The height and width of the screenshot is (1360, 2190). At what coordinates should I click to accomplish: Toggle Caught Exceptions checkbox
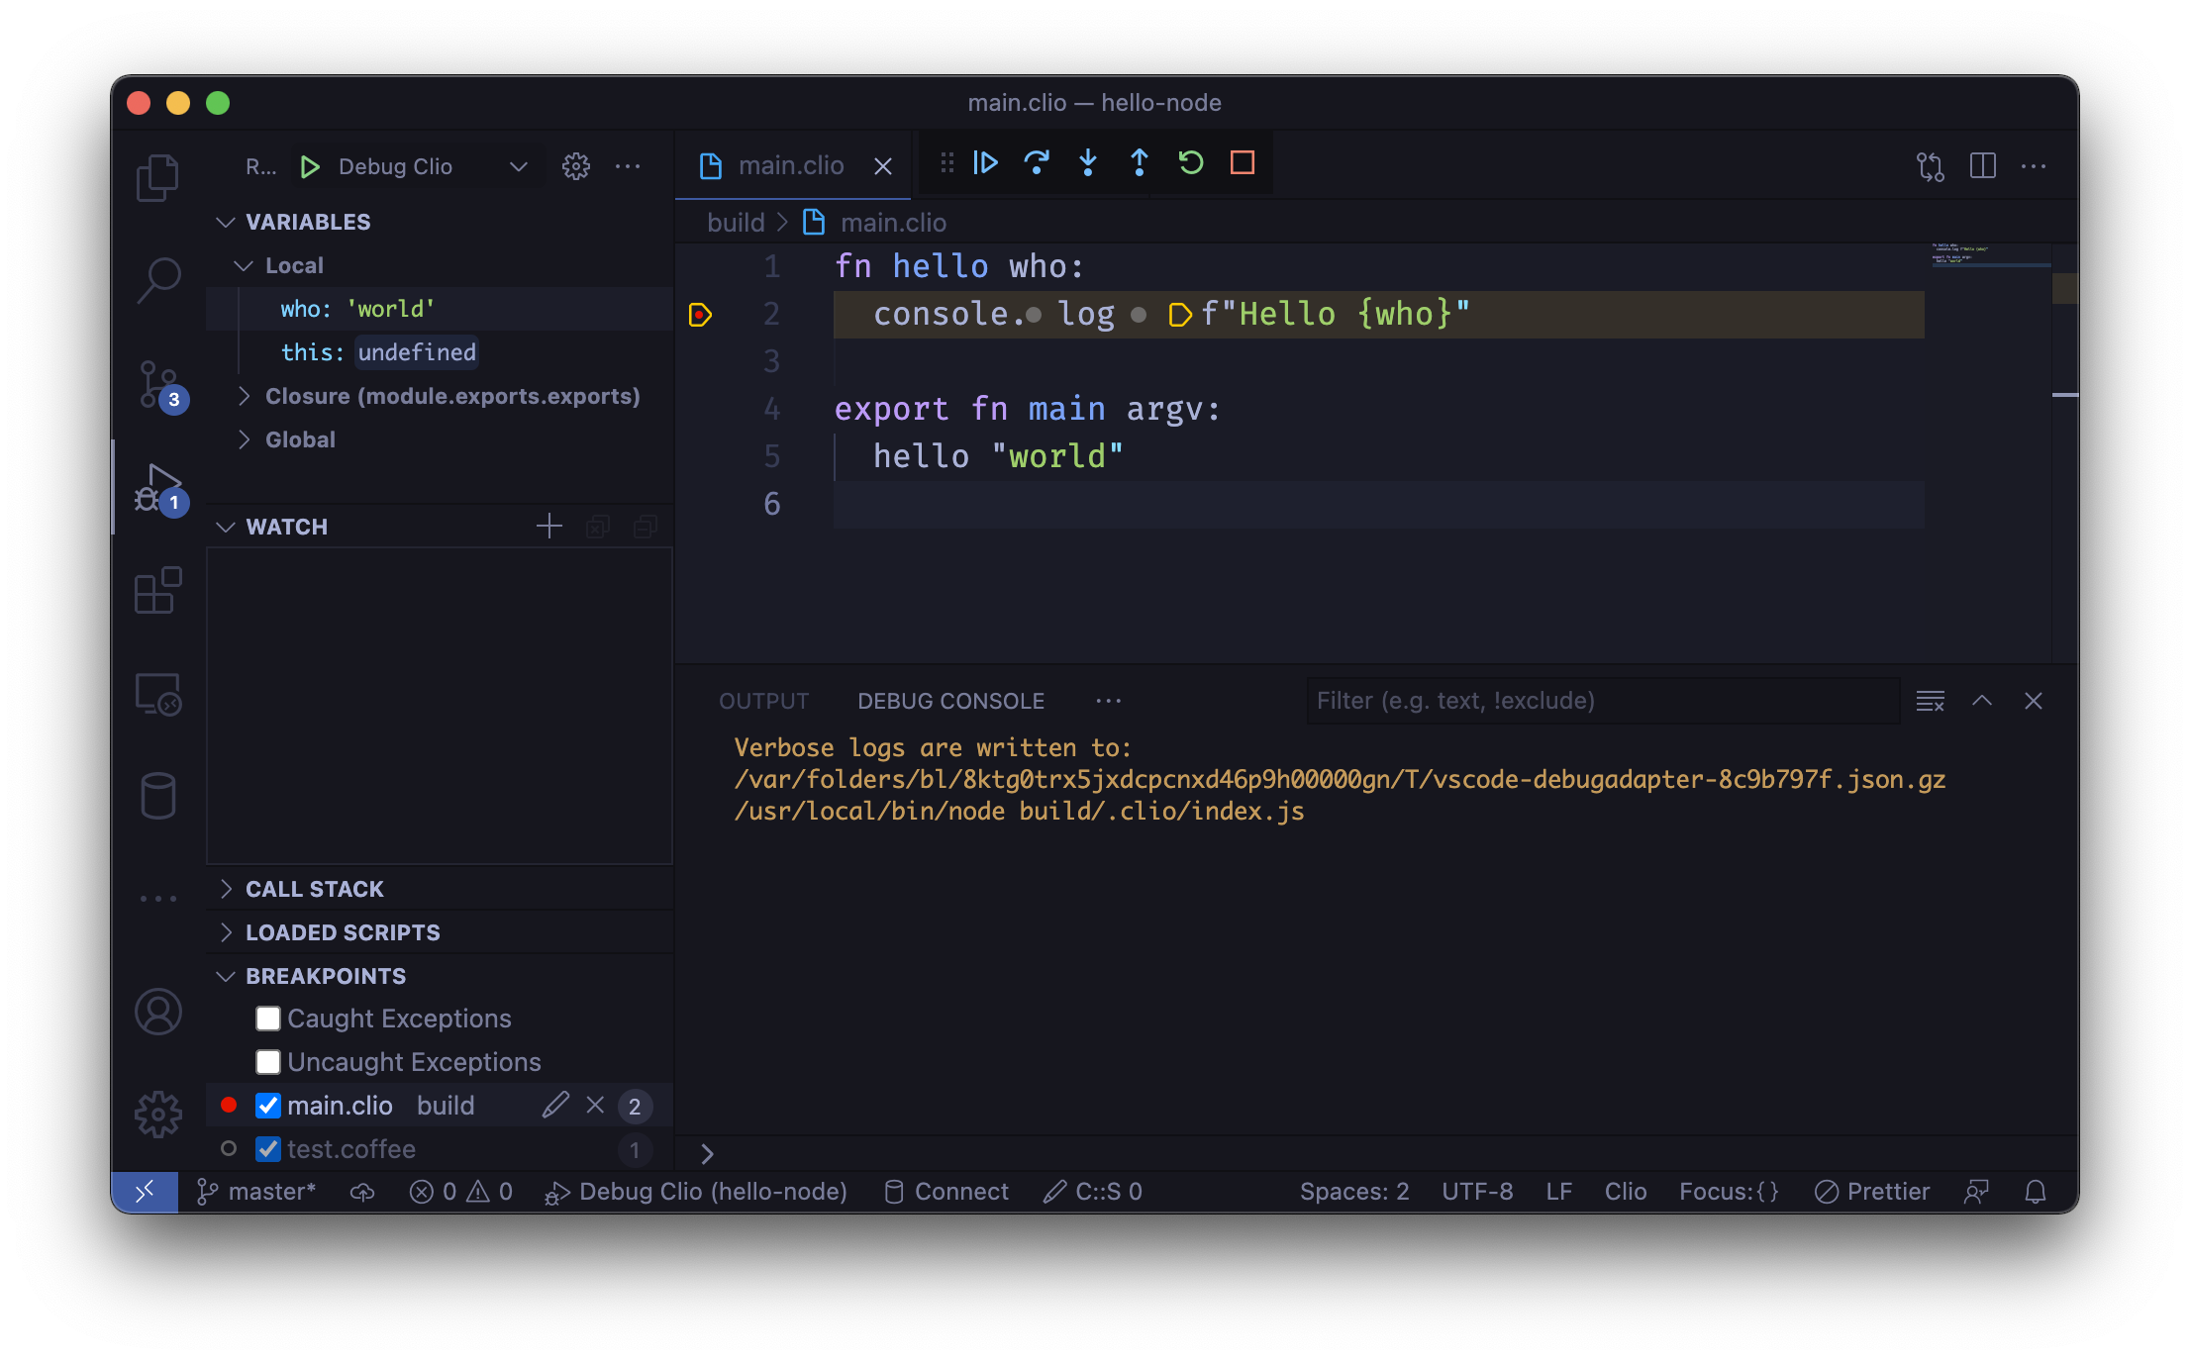(268, 1019)
